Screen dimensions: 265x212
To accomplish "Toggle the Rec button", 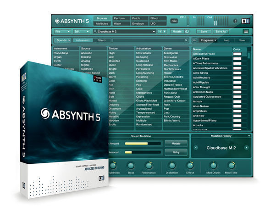I will pos(174,21).
